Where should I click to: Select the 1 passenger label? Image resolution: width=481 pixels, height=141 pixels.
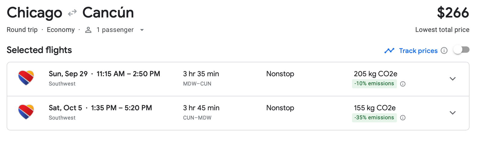coord(115,30)
